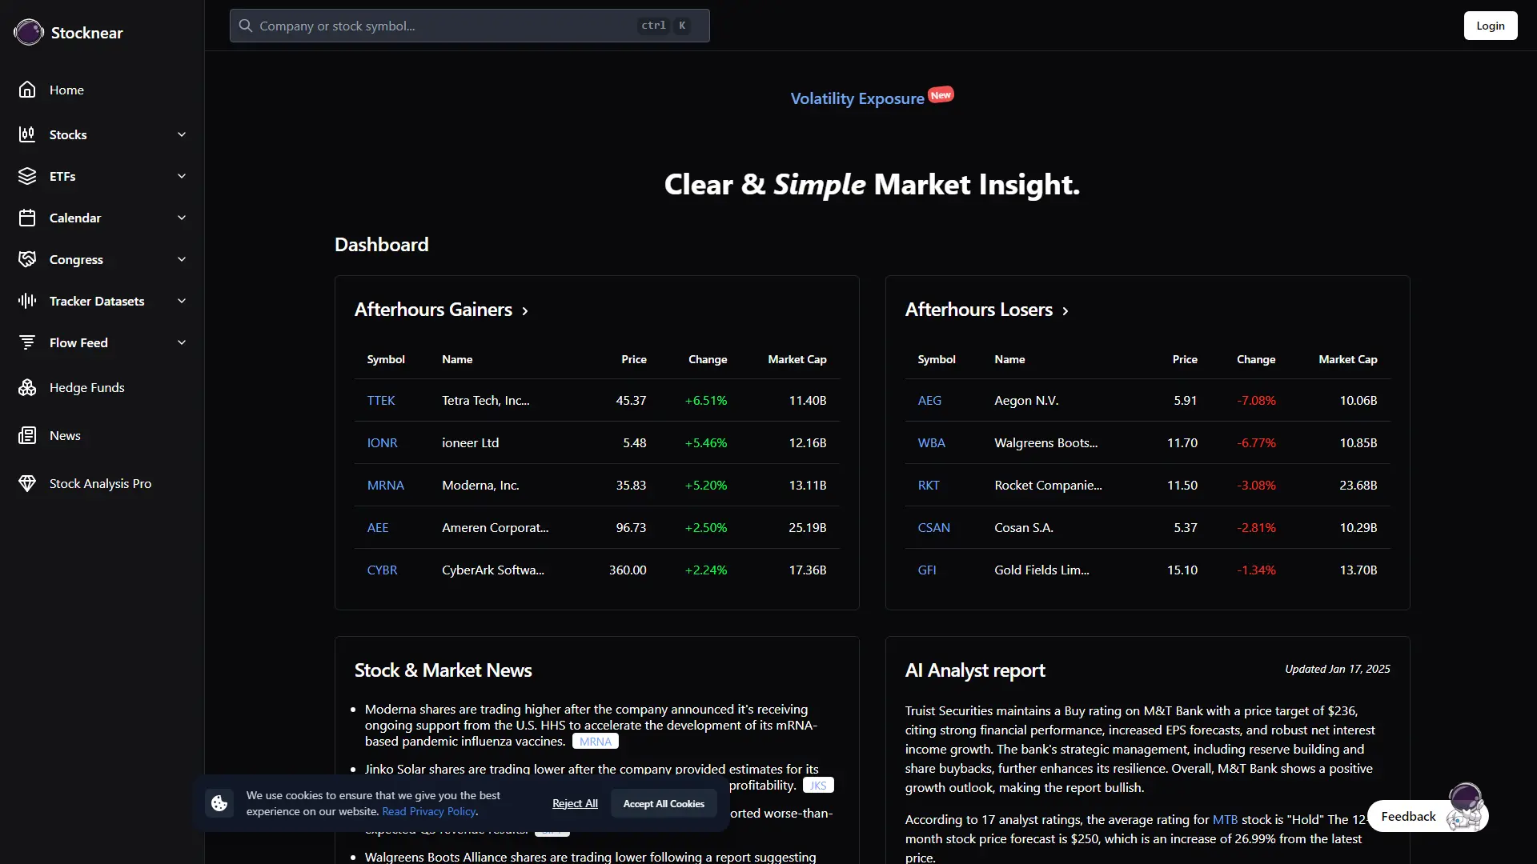The image size is (1537, 864).
Task: Open Stock Analysis Pro via its icon
Action: pos(26,482)
